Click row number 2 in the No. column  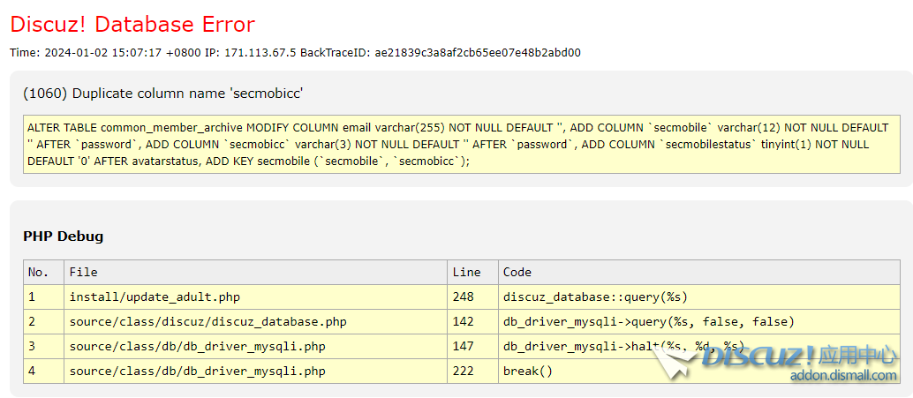(x=43, y=322)
